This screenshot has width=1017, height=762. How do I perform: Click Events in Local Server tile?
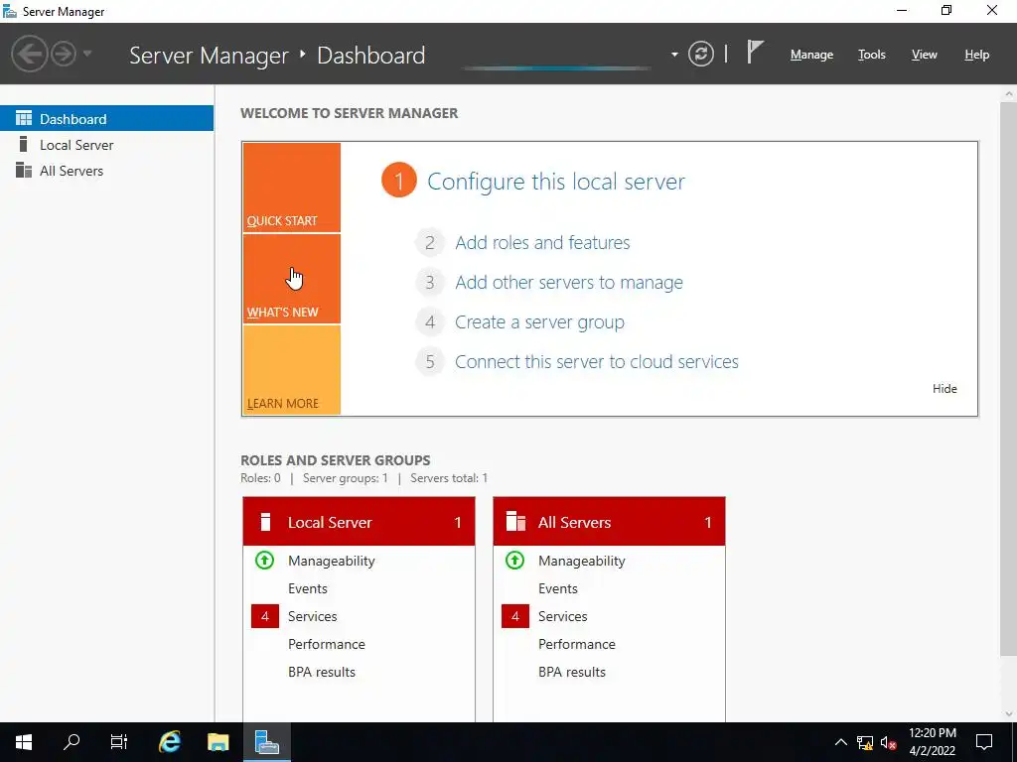[x=308, y=588]
